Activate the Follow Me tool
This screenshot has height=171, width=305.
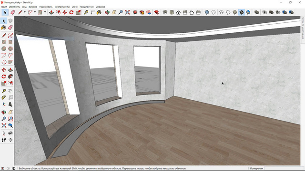coord(10,76)
